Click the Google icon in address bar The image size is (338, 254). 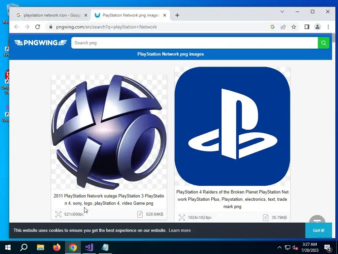pos(272,27)
